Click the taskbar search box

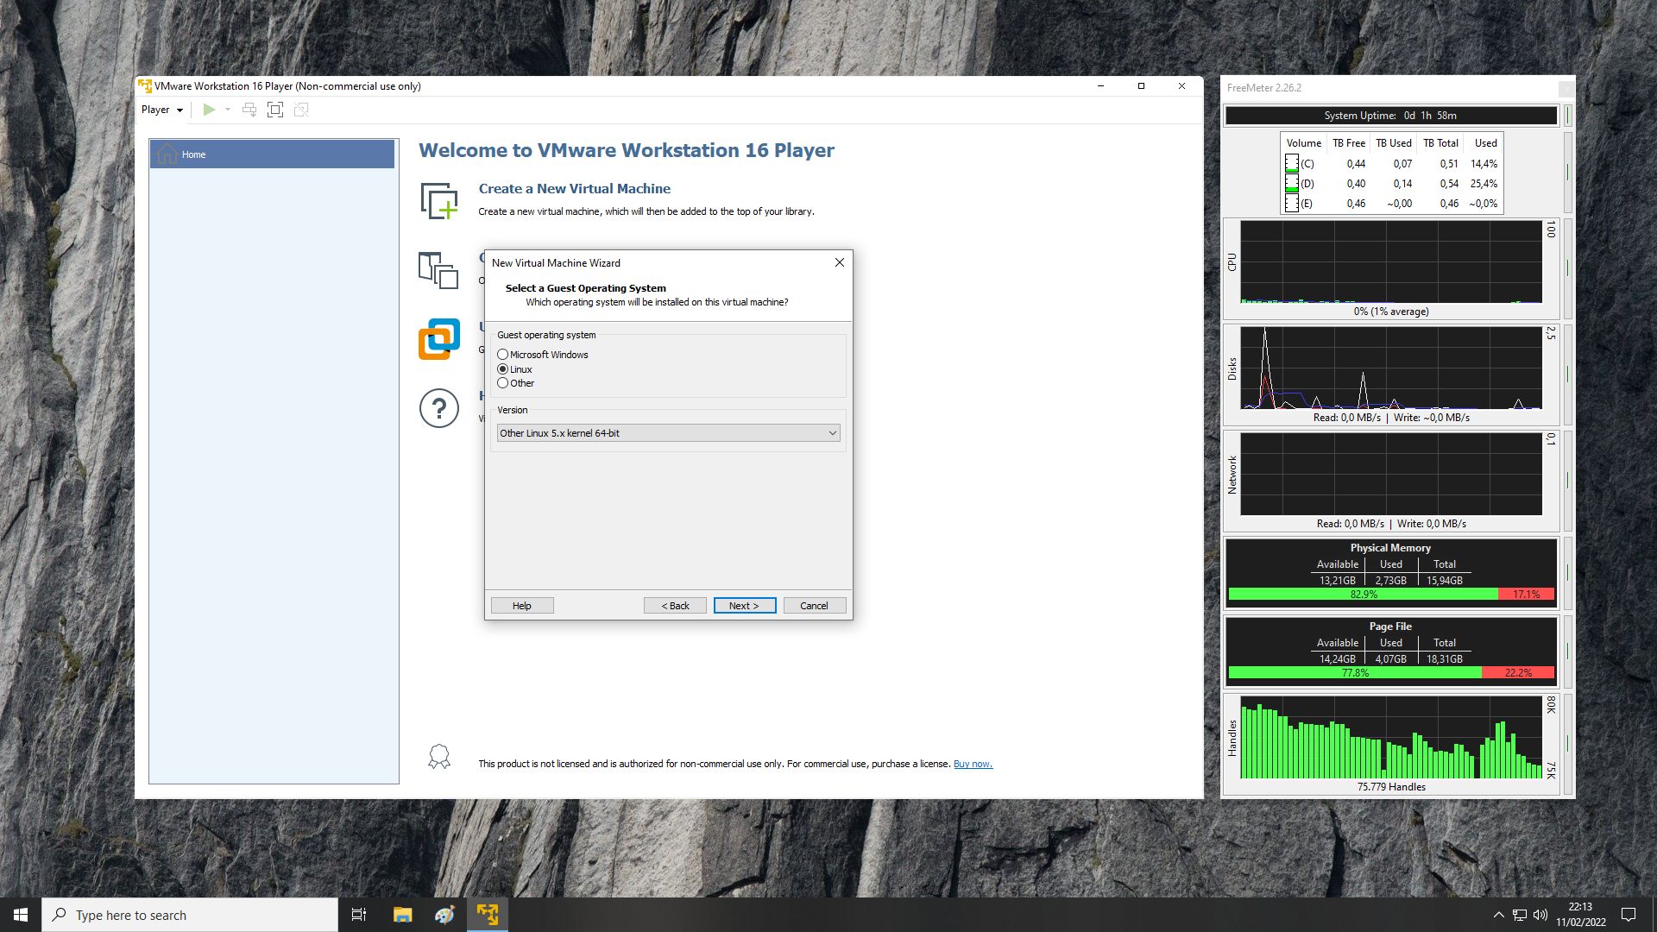coord(190,915)
